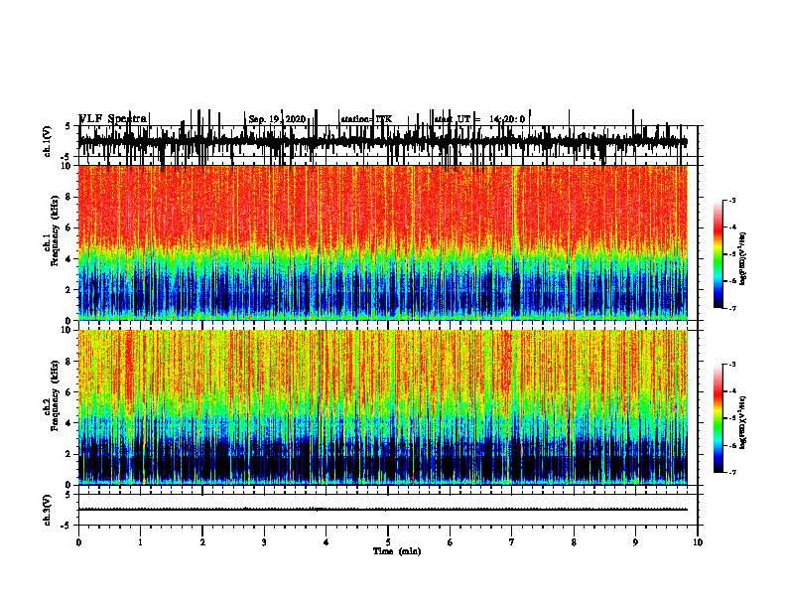Click time axis tick label '9'
This screenshot has width=786, height=608.
[x=635, y=542]
